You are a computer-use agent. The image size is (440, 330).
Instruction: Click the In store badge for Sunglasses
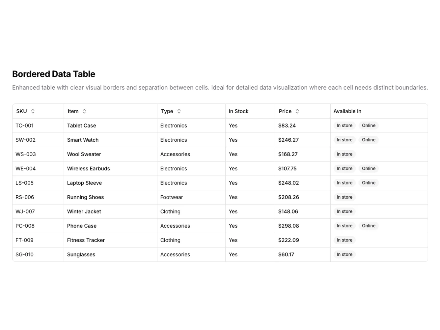tap(344, 254)
